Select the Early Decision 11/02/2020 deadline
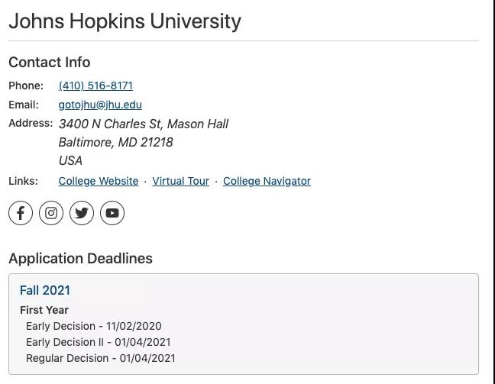This screenshot has width=495, height=384. pyautogui.click(x=94, y=326)
